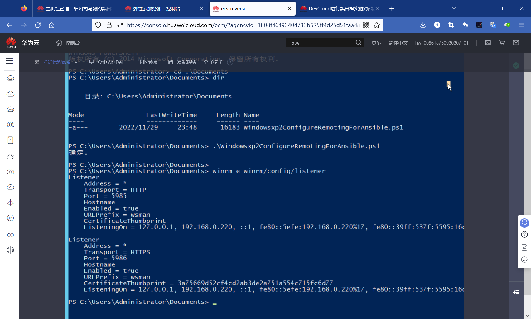Image resolution: width=531 pixels, height=319 pixels.
Task: Go back to the previous page
Action: [10, 25]
